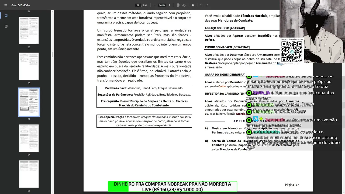345x194 pixels.
Task: Click the redo arrow in toolbar
Action: (x=207, y=5)
